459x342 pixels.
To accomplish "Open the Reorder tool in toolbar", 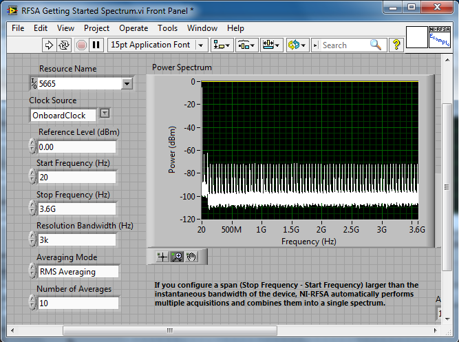I will click(297, 45).
